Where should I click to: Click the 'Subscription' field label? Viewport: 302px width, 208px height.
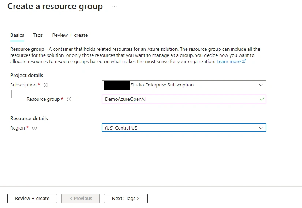click(23, 85)
